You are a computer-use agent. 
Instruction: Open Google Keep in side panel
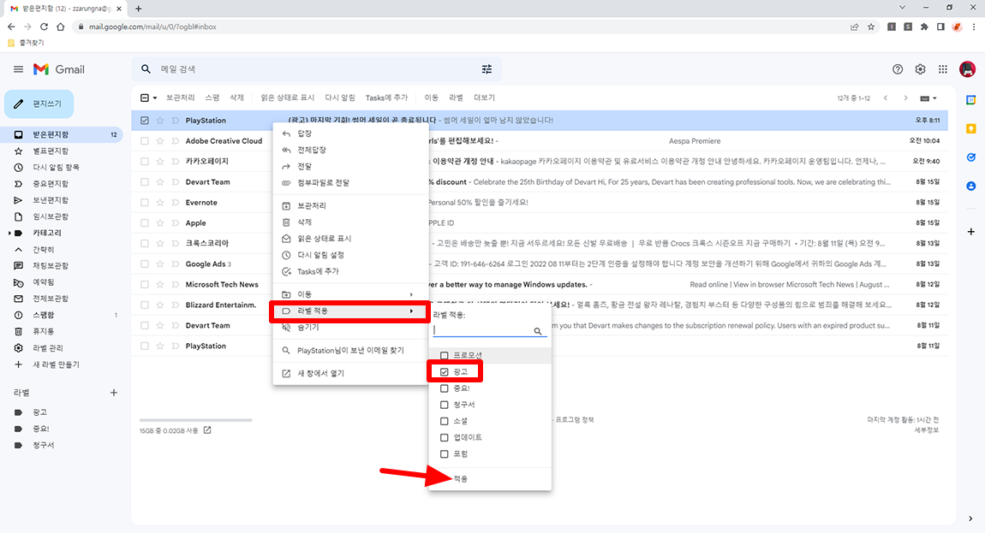970,128
